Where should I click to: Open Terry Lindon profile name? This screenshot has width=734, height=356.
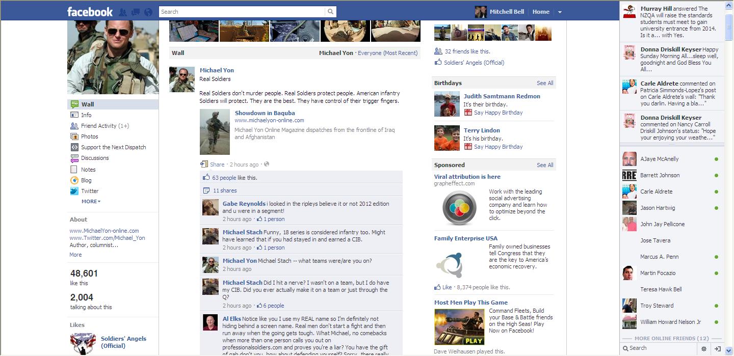point(482,130)
